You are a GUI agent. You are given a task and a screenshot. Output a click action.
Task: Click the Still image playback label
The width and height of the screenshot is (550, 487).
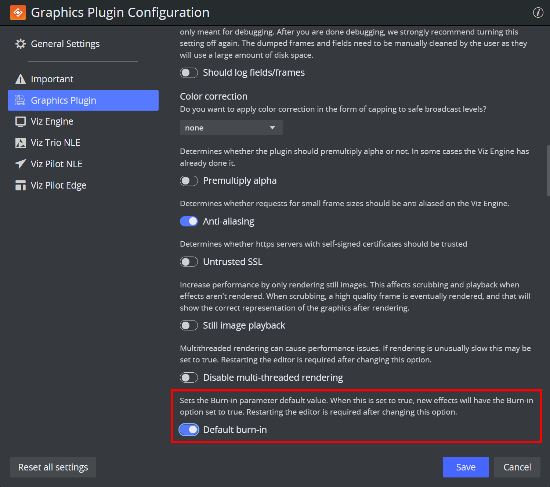(x=244, y=325)
